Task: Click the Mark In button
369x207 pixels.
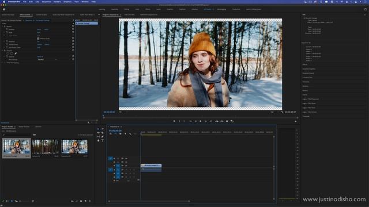Action: tap(179, 121)
